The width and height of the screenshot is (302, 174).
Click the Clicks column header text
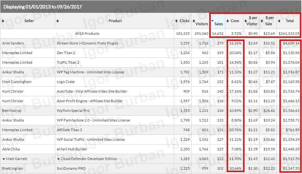[184, 21]
